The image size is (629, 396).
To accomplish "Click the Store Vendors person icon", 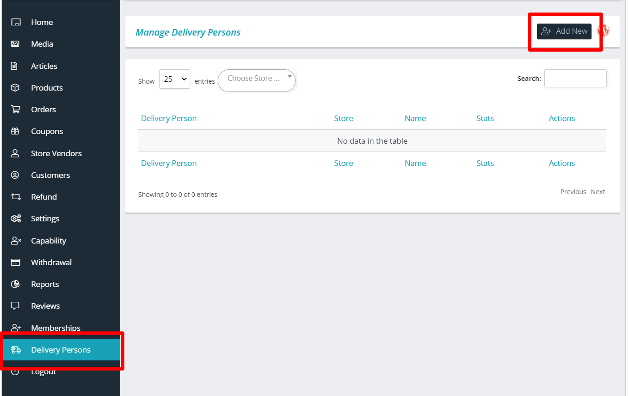I will pos(15,153).
